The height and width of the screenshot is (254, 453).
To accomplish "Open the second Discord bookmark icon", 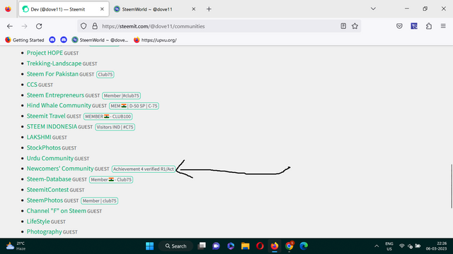I will [64, 40].
